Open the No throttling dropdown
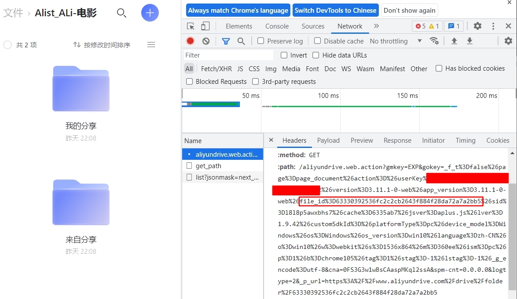This screenshot has width=517, height=299. pyautogui.click(x=396, y=41)
